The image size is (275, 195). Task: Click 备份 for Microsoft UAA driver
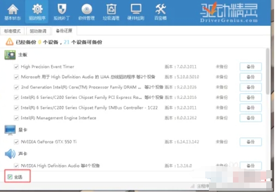251,77
